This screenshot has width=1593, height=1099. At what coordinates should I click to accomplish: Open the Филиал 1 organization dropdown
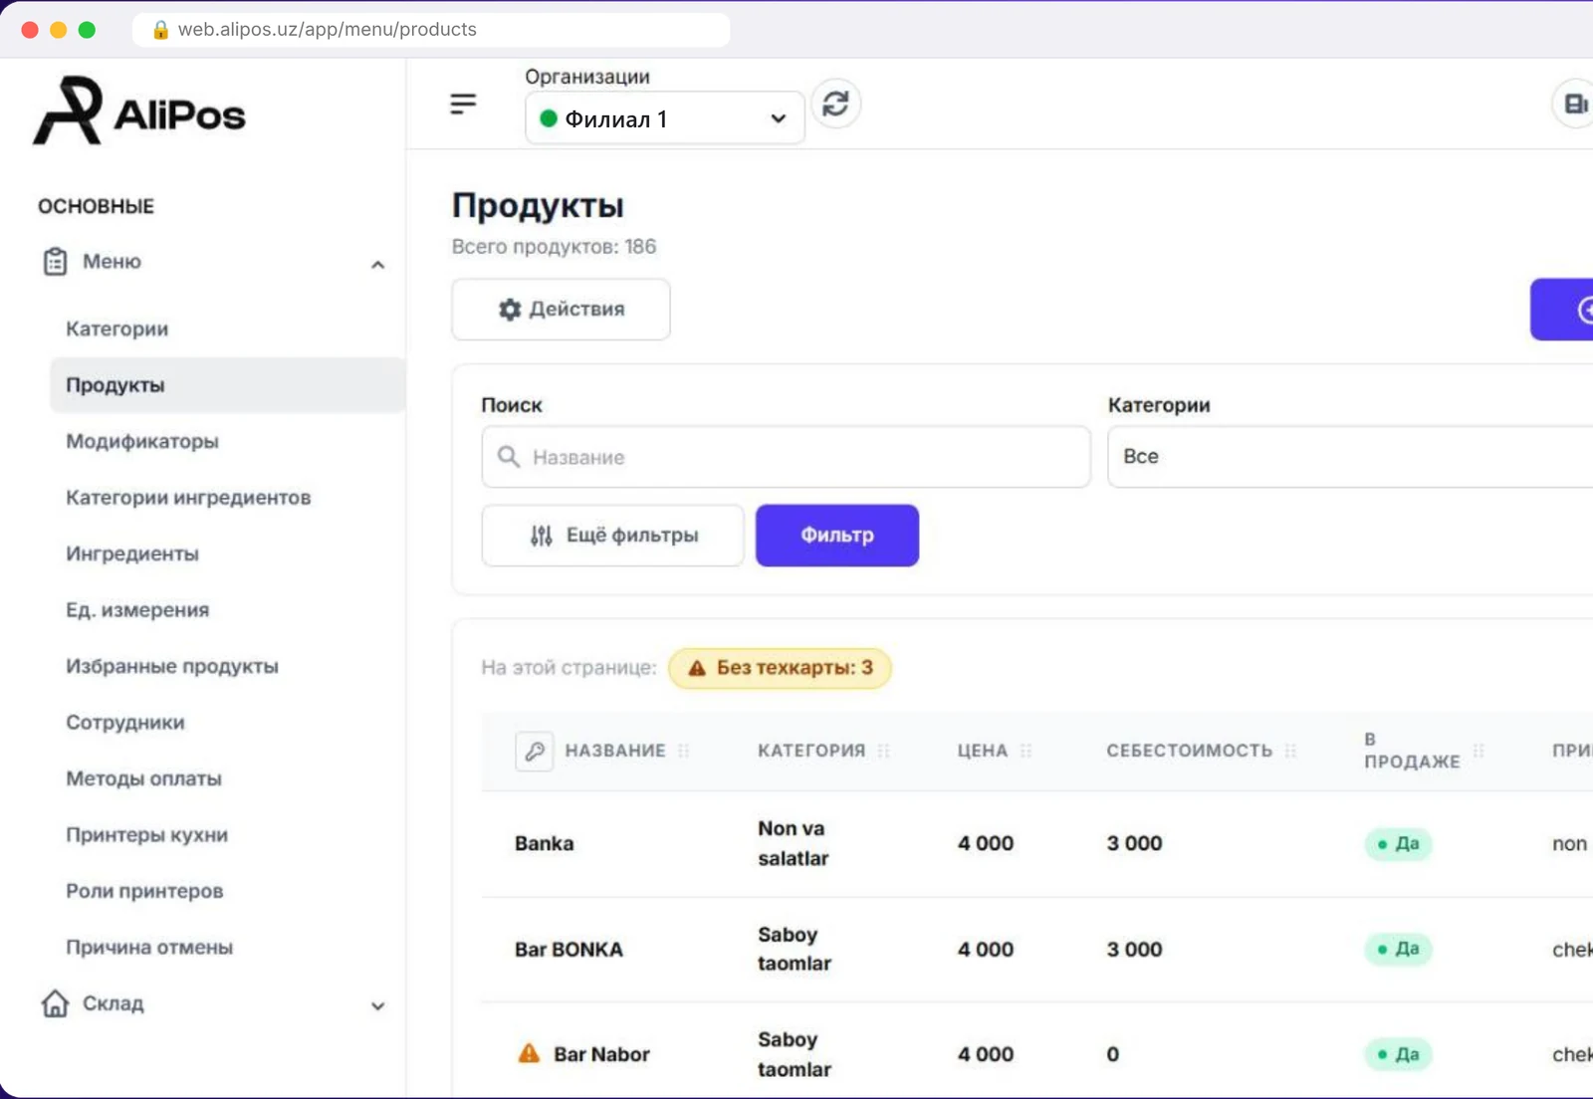664,118
